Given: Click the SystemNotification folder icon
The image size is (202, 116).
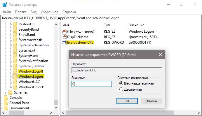Looking at the screenshot, I should tap(15, 61).
